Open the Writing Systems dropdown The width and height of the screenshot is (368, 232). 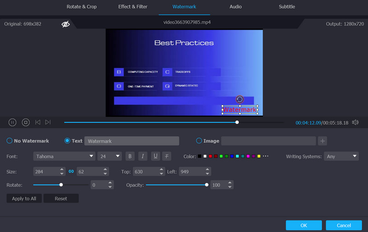pos(341,156)
